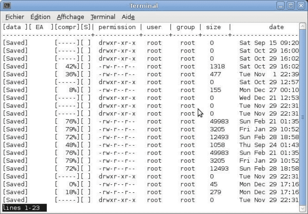This screenshot has width=308, height=214.
Task: Click date 'Sat Sep 15 09:20'
Action: coord(269,43)
